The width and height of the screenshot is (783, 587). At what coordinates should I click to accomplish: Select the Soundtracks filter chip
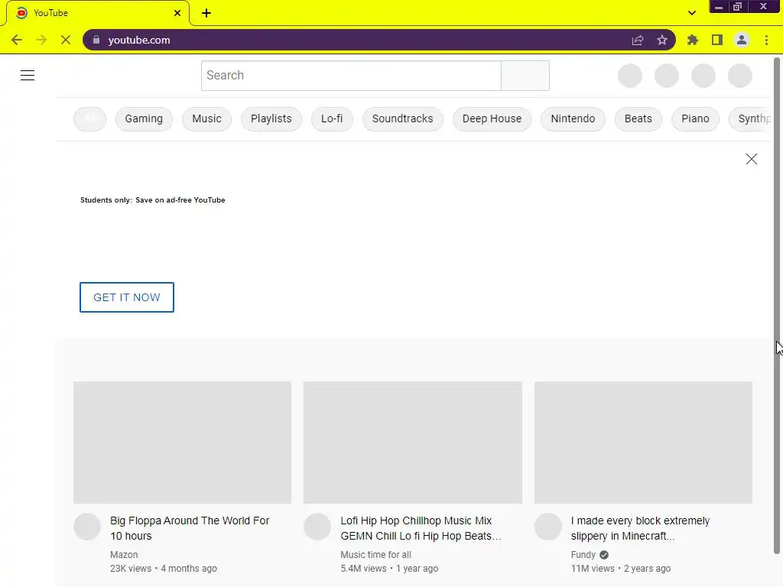(402, 118)
